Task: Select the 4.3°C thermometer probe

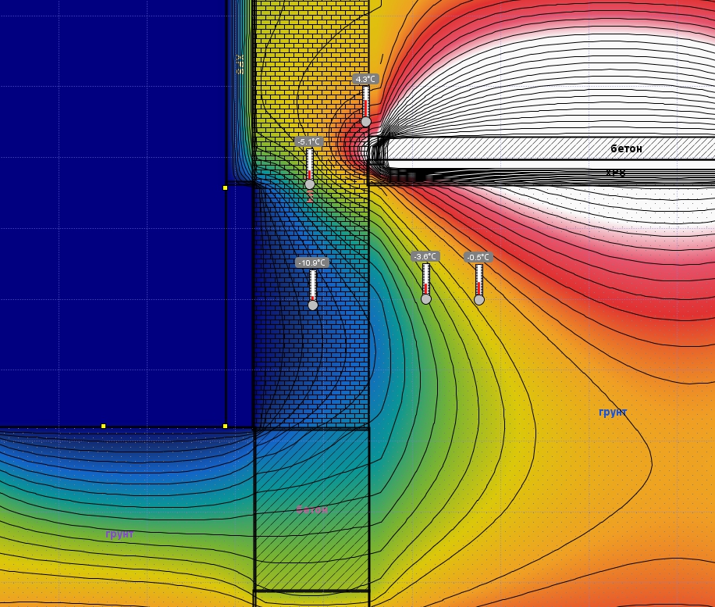Action: click(x=366, y=106)
